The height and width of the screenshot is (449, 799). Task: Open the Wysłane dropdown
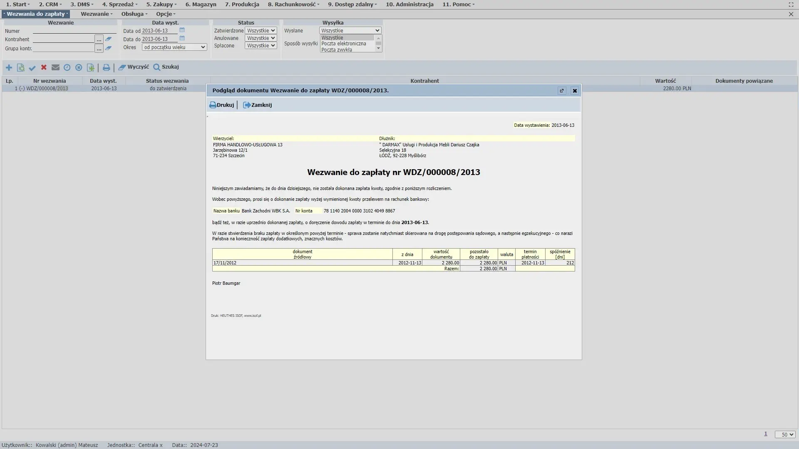350,31
